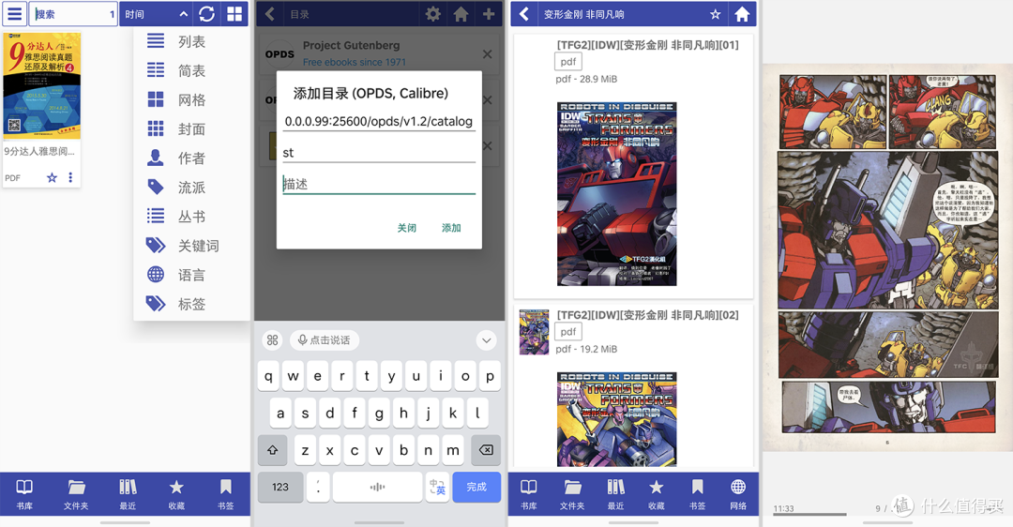Click the search input field
1013x527 pixels.
point(72,13)
